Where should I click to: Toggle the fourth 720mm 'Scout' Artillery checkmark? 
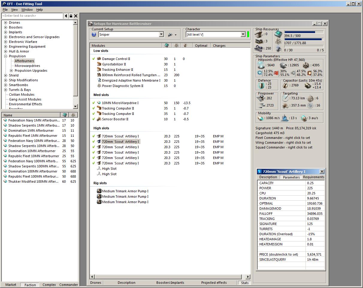coord(94,152)
